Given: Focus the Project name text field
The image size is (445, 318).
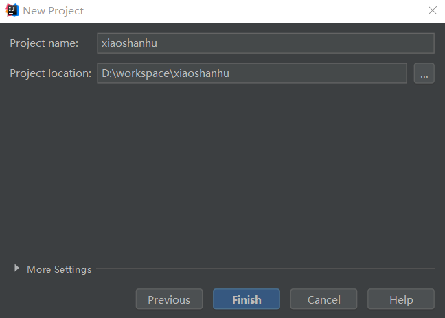Looking at the screenshot, I should [x=265, y=43].
